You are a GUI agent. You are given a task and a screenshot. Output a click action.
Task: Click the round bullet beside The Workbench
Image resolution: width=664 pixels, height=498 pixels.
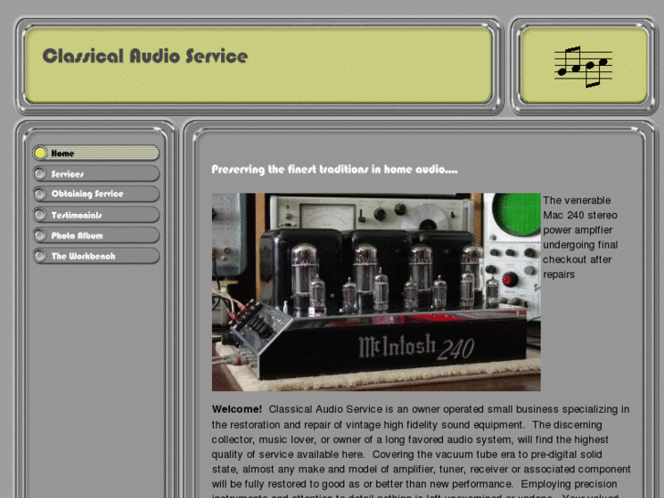pos(40,256)
